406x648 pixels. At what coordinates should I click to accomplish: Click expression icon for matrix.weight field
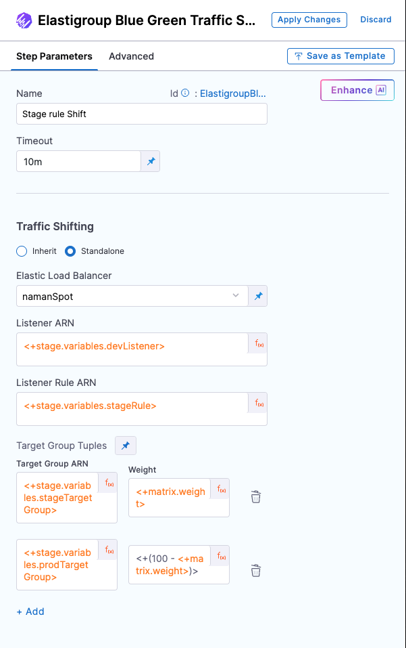(221, 490)
